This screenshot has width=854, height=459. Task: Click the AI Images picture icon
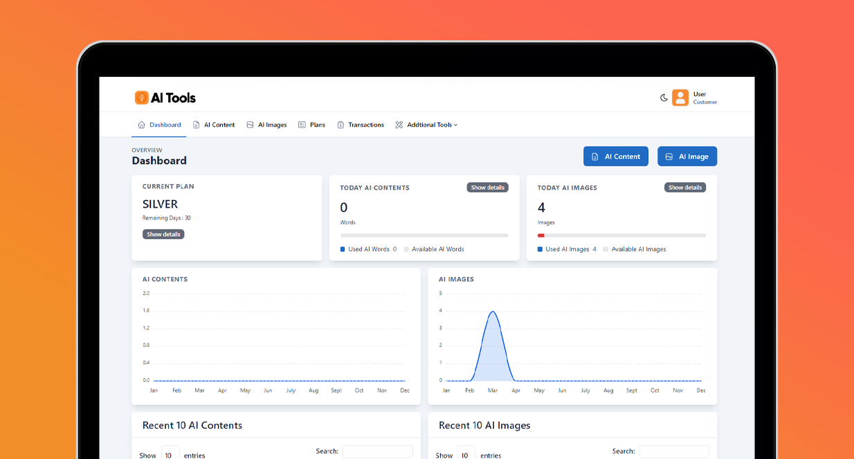pos(249,125)
